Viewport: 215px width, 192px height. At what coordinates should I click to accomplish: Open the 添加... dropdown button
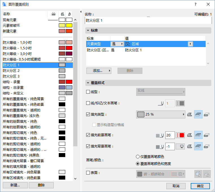99,71
